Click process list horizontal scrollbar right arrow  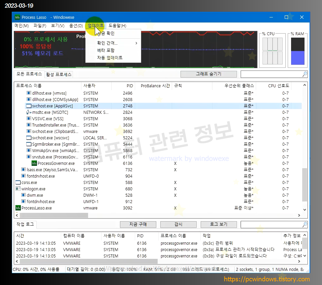click(299, 215)
